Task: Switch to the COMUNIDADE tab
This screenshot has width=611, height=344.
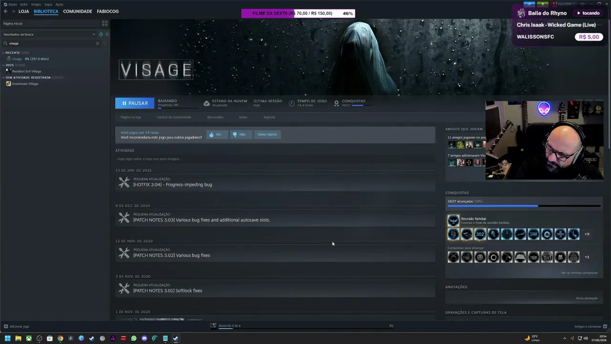Action: [x=77, y=11]
